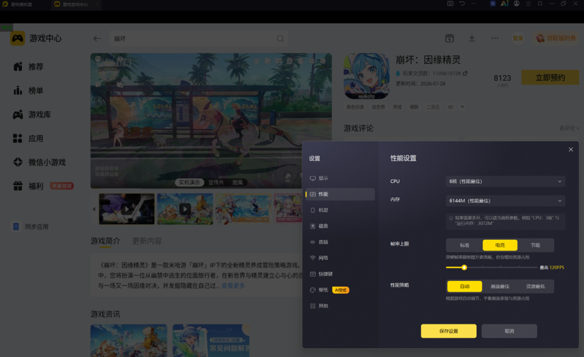Click the 登录 login button
Image resolution: width=584 pixels, height=357 pixels.
[518, 38]
